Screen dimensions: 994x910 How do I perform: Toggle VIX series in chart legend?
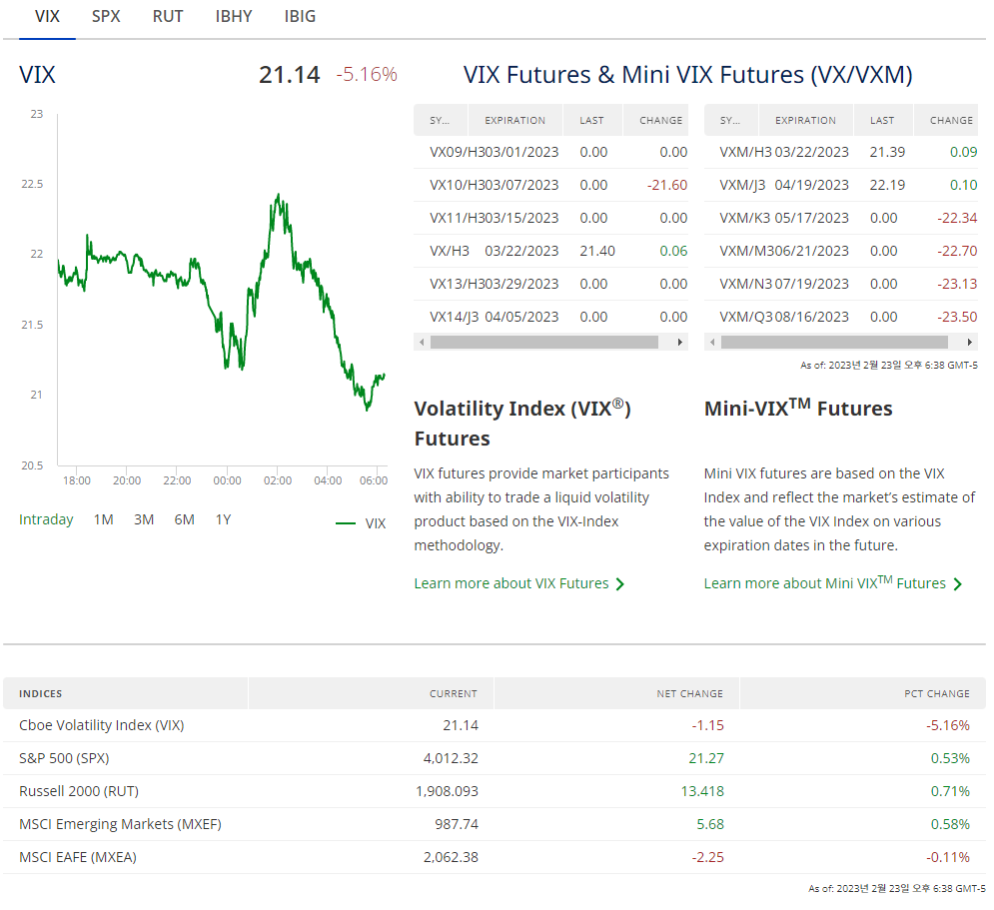[362, 523]
